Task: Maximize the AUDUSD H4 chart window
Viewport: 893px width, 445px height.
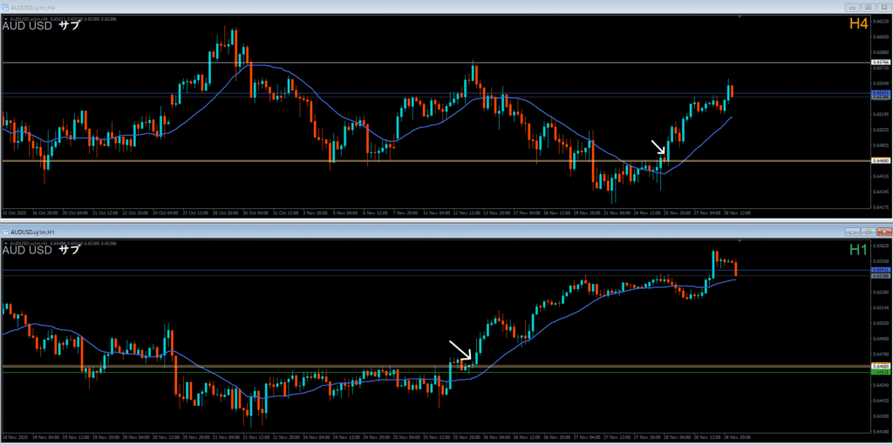Action: click(x=868, y=7)
